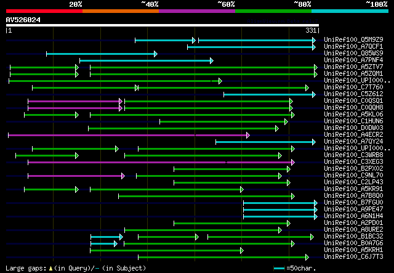394x273 pixels.
Task: Click the green alignment bar in the C6J7T3 row
Action: 223,258
